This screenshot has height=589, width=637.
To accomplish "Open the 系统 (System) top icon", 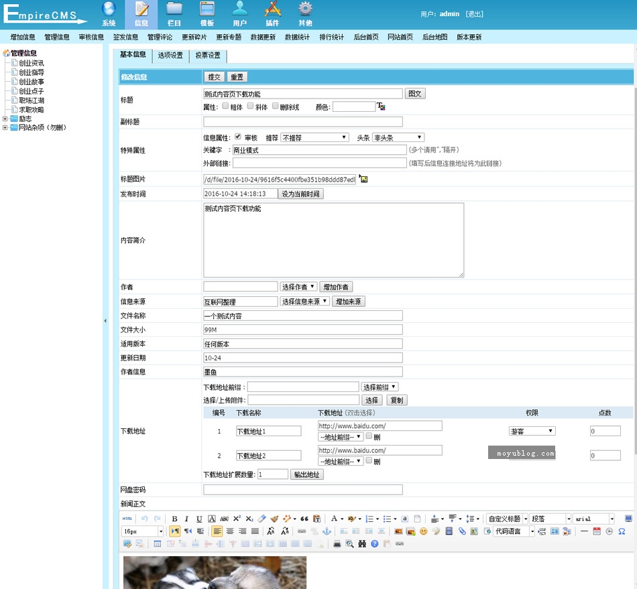I will click(109, 13).
